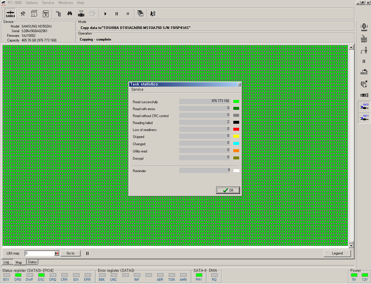Open the crossed hammer tools icon

[23, 14]
